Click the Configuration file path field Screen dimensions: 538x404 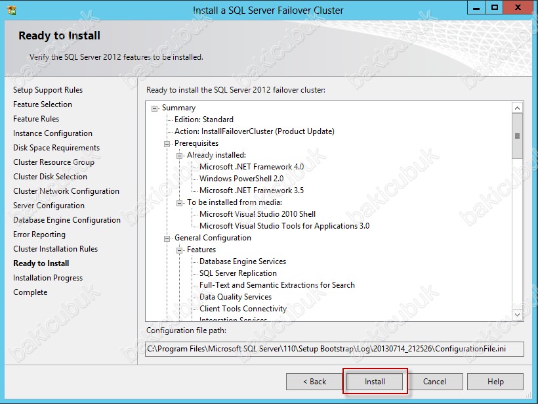335,349
